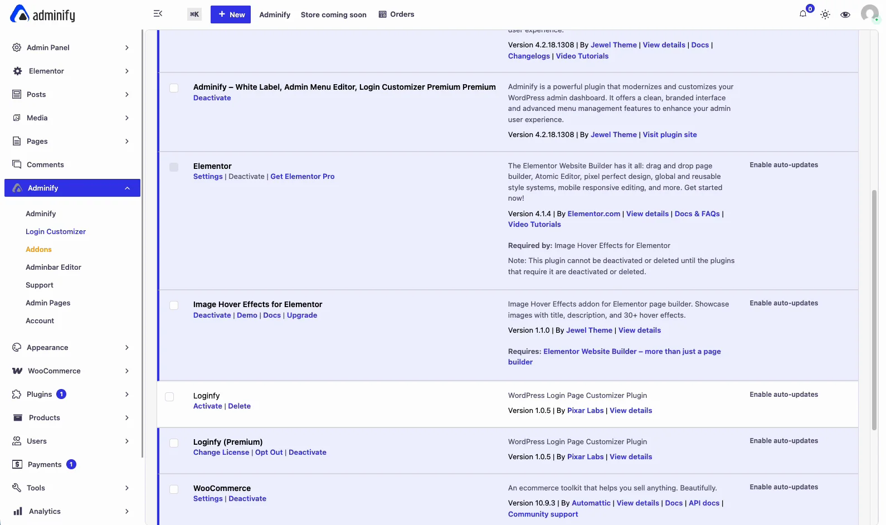The image size is (886, 525).
Task: Click Upgrade for Image Hover Effects
Action: tap(302, 315)
